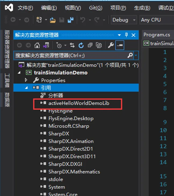Open the 调试(D) menu
This screenshot has width=174, height=196.
coord(166,8)
